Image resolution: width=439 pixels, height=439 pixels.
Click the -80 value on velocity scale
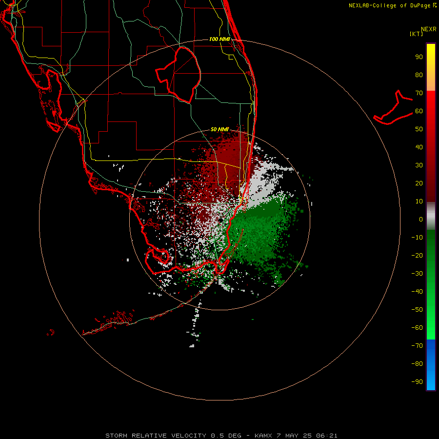pos(417,364)
